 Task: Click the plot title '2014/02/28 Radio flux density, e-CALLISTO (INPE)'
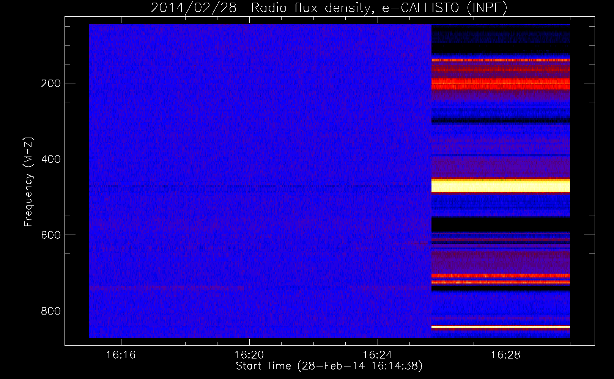pyautogui.click(x=329, y=8)
